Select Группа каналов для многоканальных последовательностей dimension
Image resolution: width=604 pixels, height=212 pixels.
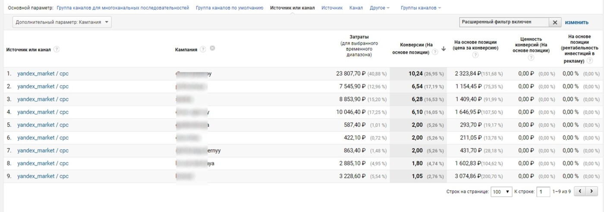point(123,8)
